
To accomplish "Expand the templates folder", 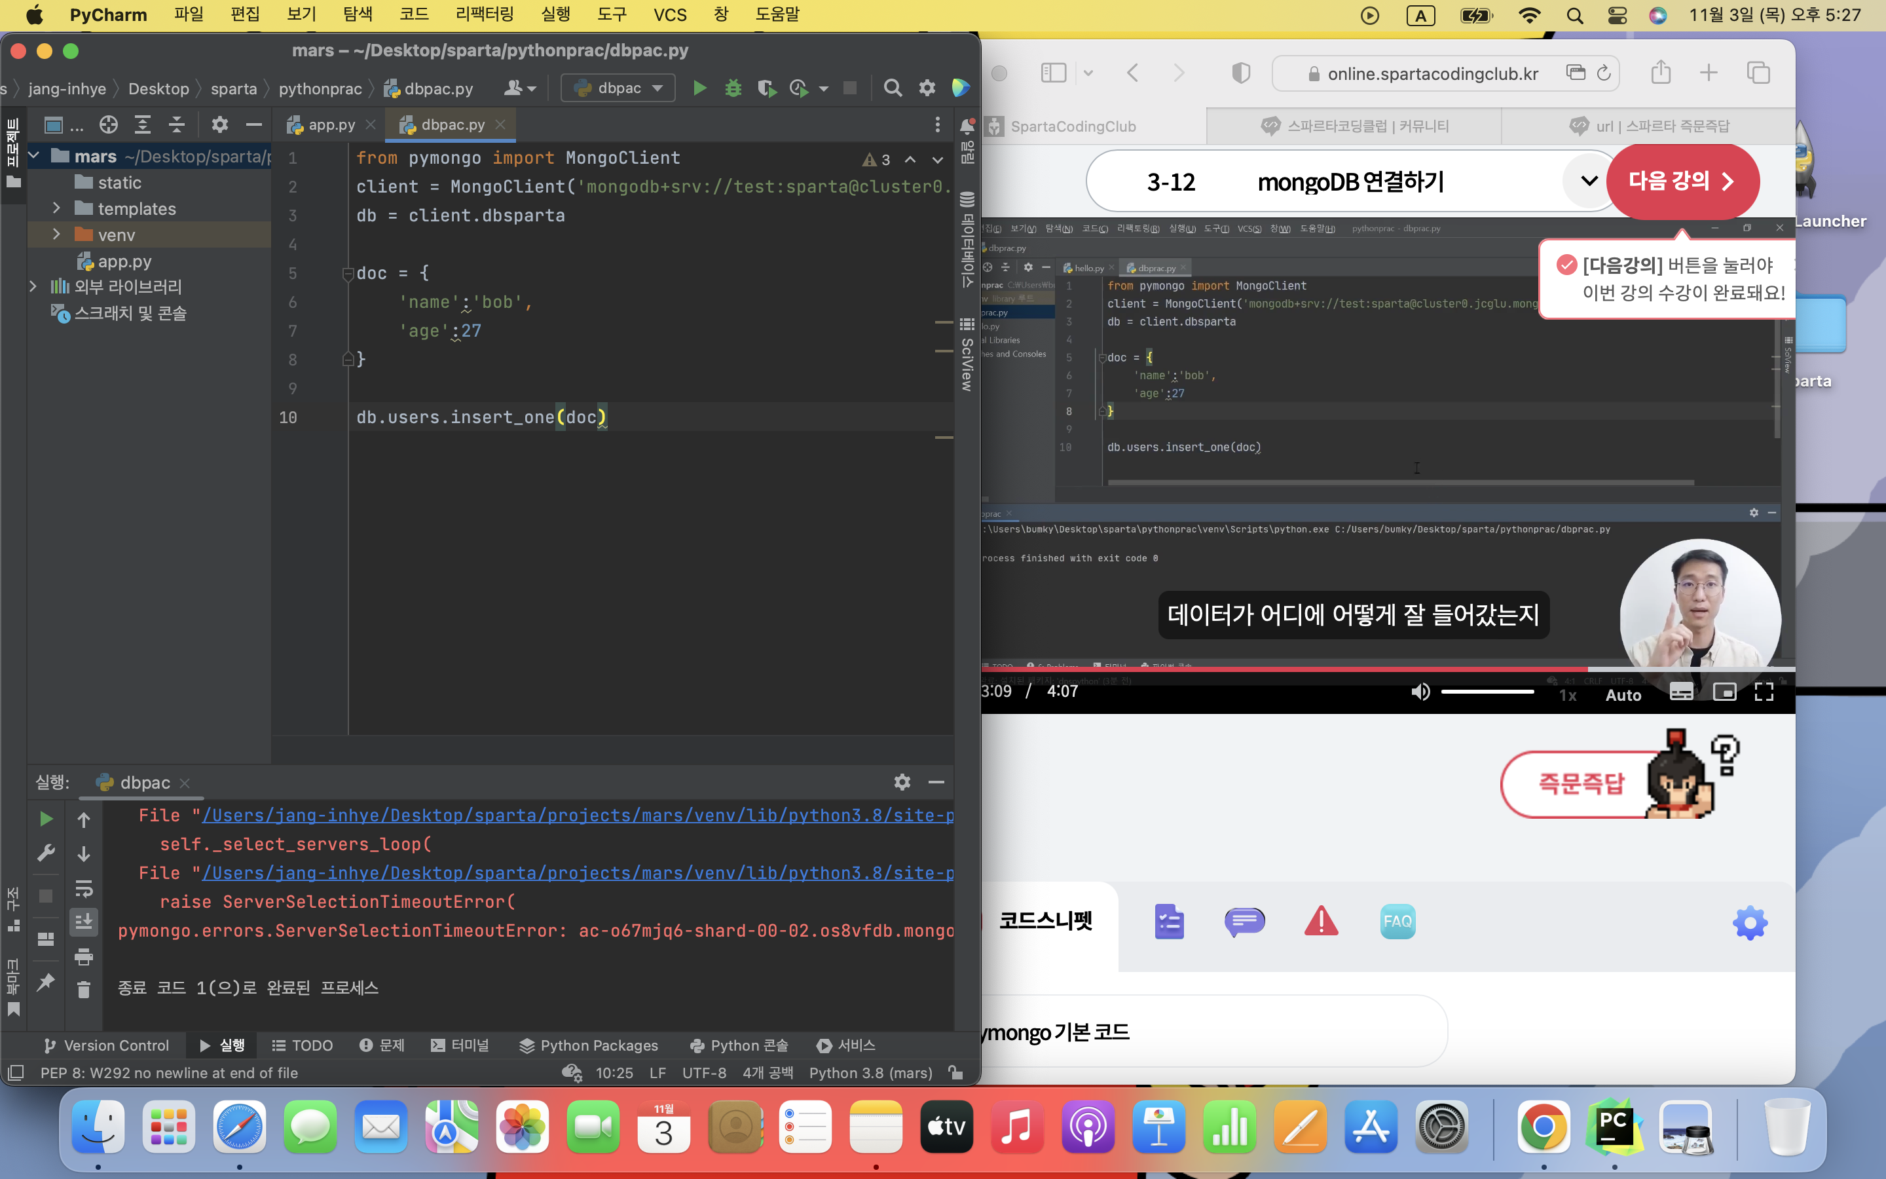I will [x=56, y=208].
